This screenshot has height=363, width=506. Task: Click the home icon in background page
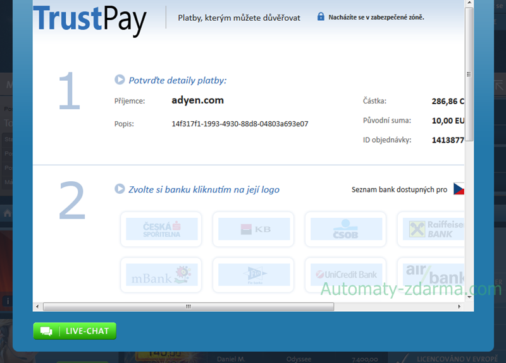pos(7,213)
